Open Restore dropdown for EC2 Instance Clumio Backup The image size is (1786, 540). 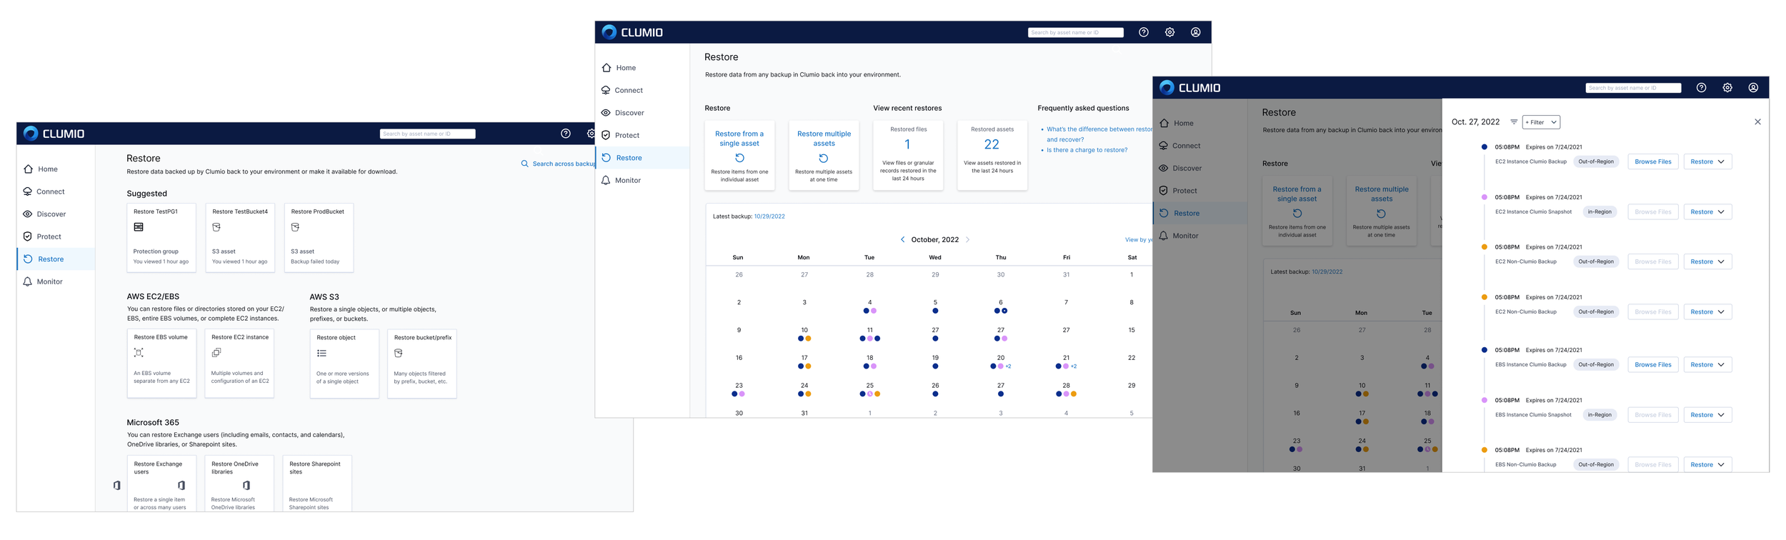(x=1707, y=162)
